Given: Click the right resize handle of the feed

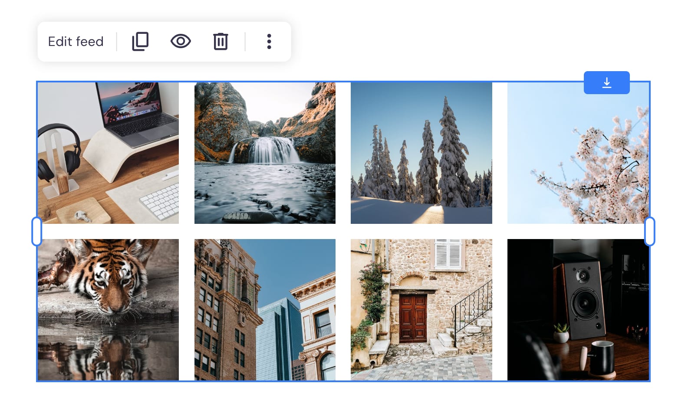Looking at the screenshot, I should (x=649, y=231).
